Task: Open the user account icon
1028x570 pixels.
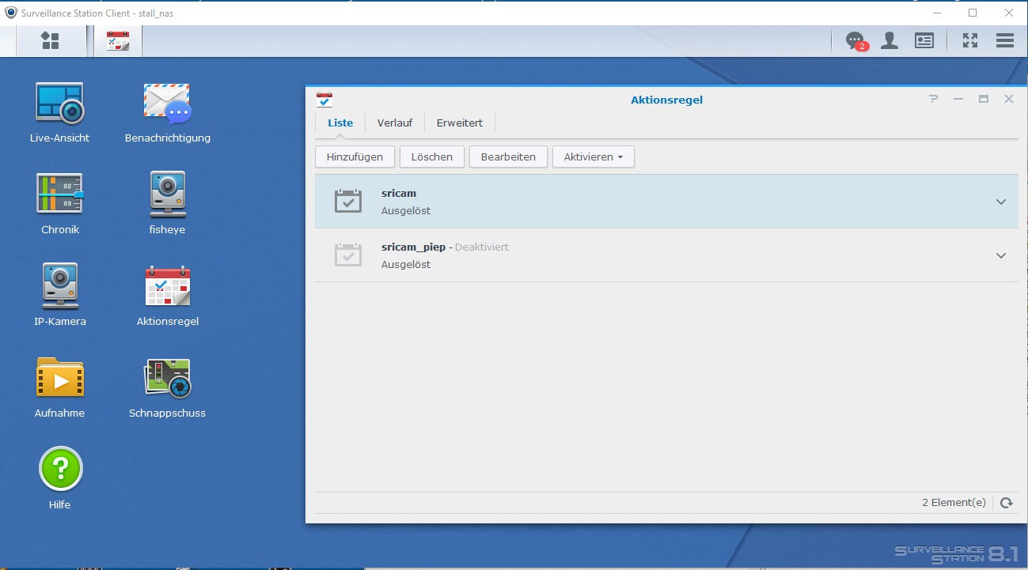Action: point(890,40)
